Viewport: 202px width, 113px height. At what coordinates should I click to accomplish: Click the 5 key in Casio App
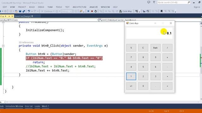(143, 67)
